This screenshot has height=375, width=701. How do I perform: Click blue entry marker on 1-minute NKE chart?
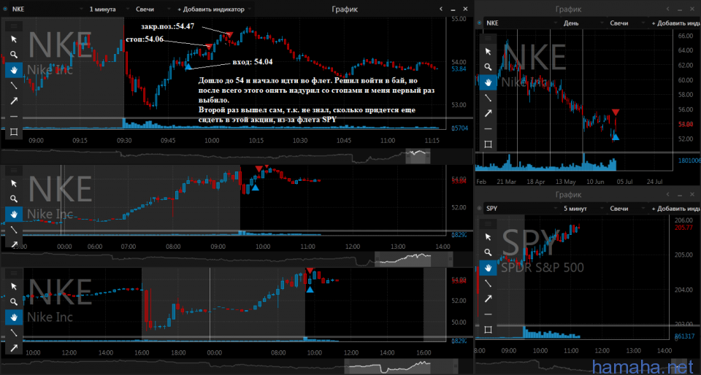click(x=188, y=66)
